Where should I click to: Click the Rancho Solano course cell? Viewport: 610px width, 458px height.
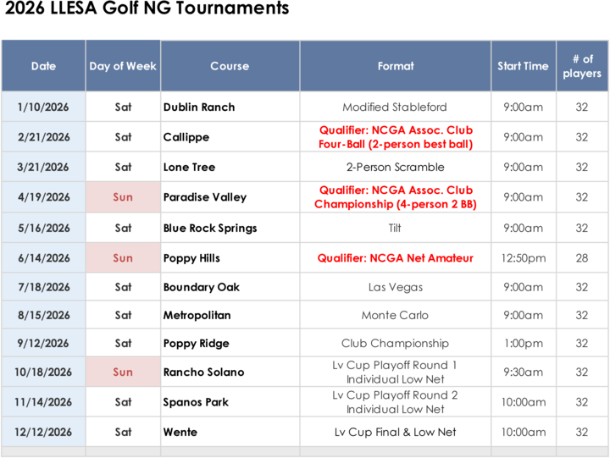tap(203, 372)
